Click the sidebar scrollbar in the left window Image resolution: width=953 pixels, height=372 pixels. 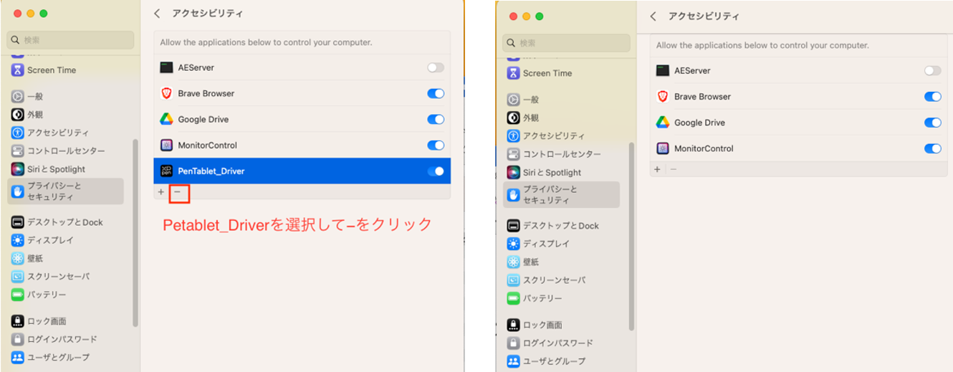pyautogui.click(x=135, y=233)
